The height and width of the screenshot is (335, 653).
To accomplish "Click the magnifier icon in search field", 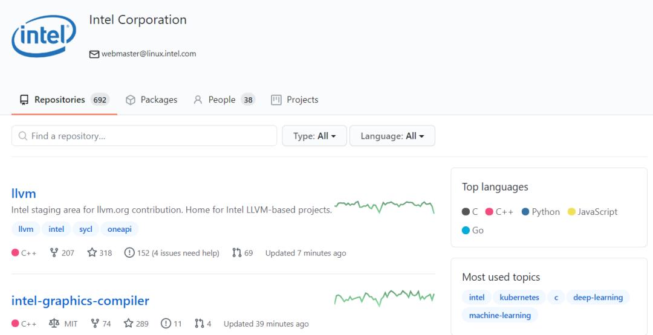I will point(23,136).
